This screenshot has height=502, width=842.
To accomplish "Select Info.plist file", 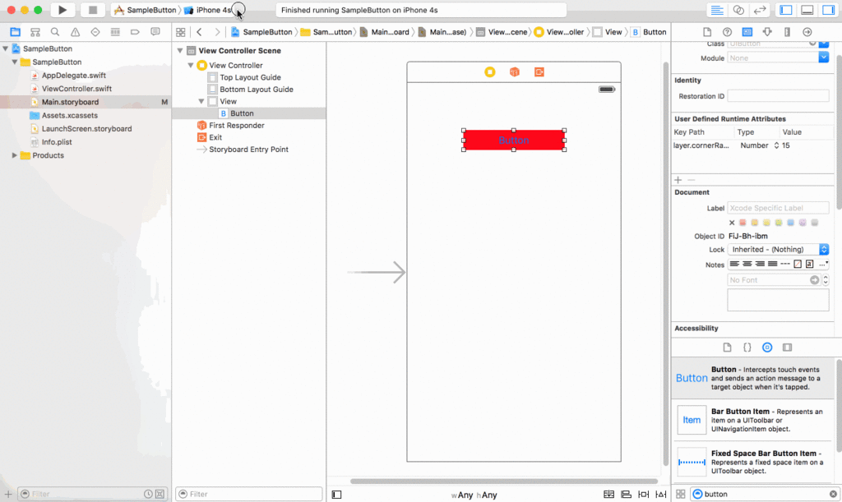I will pos(57,142).
